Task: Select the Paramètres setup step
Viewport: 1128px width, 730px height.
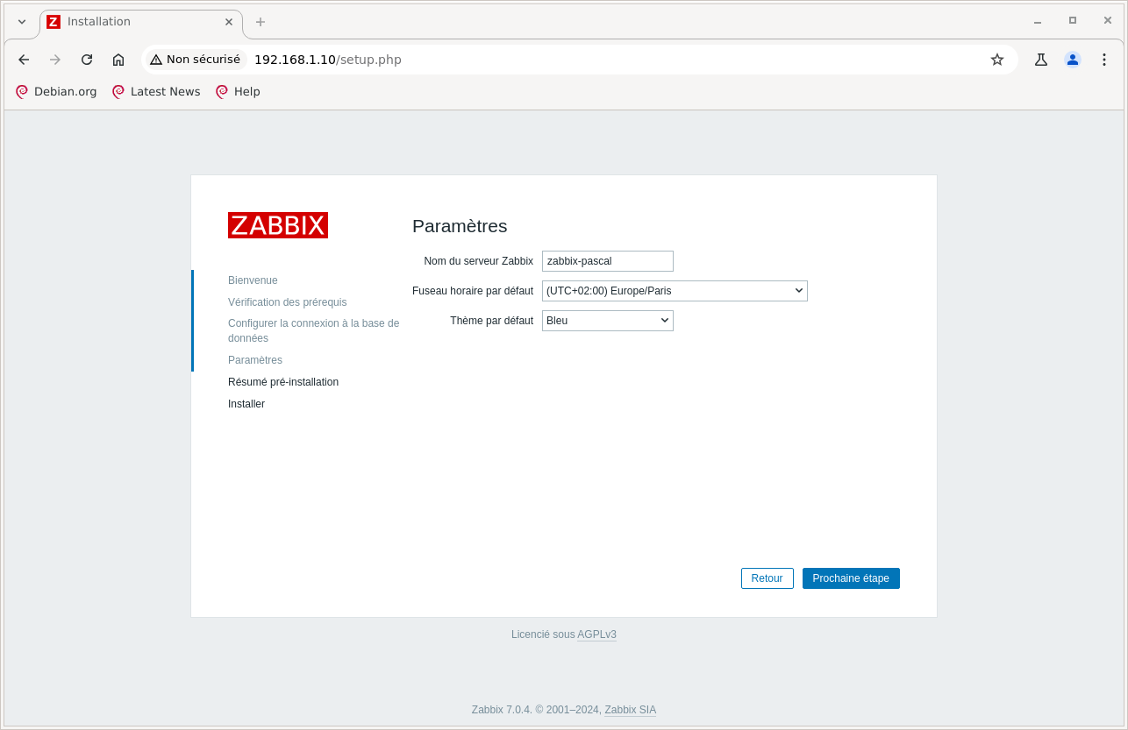Action: click(255, 360)
